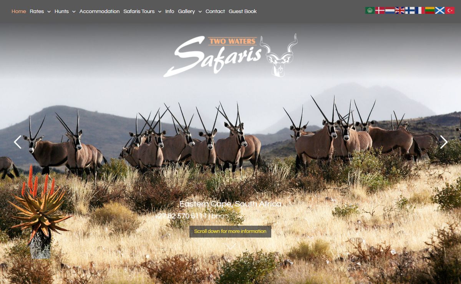Screen dimensions: 461x284
Task: Open the Info menu item
Action: click(x=170, y=12)
